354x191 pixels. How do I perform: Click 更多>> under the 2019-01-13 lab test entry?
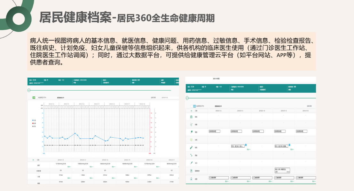click(x=248, y=149)
